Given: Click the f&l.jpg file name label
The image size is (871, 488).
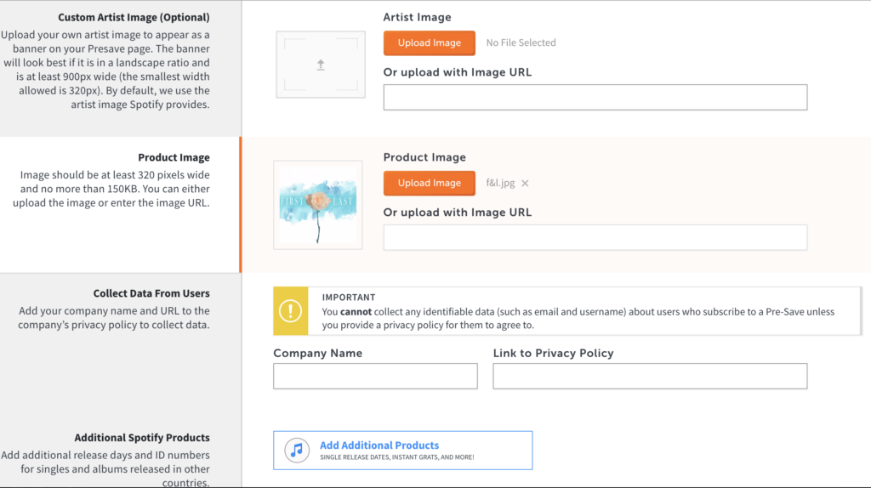Looking at the screenshot, I should pyautogui.click(x=500, y=183).
